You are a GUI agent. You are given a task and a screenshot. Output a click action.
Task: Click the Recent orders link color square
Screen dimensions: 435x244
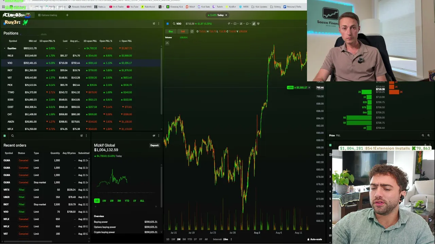(x=4, y=136)
